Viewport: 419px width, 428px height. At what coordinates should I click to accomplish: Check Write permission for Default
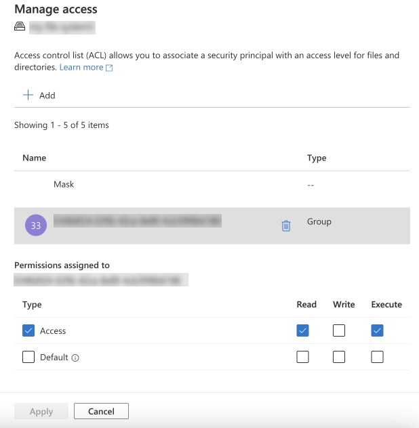coord(339,357)
